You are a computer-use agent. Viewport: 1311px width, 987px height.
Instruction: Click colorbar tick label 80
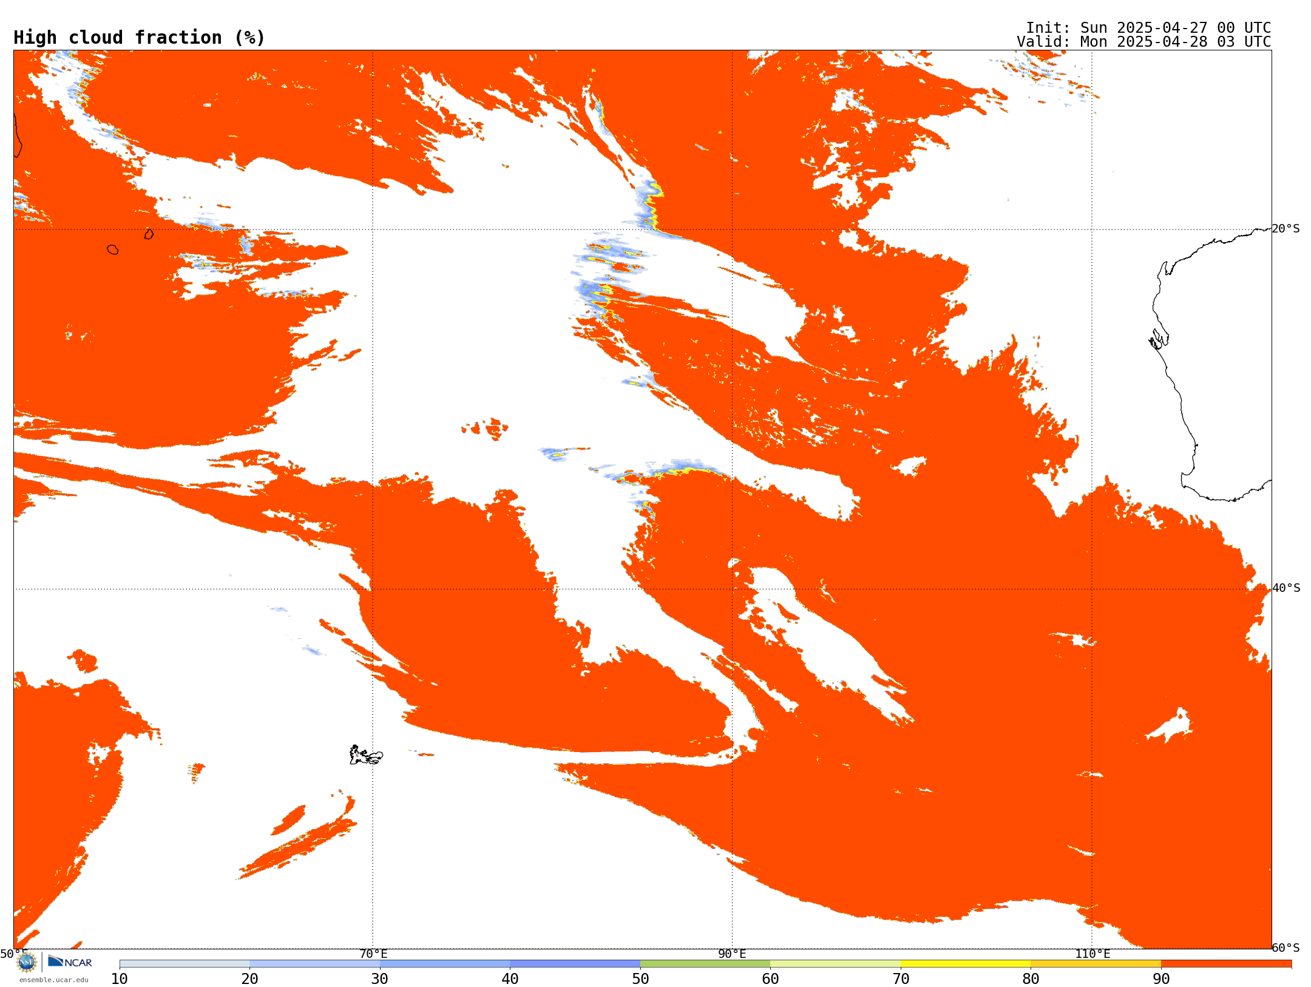click(x=1031, y=979)
